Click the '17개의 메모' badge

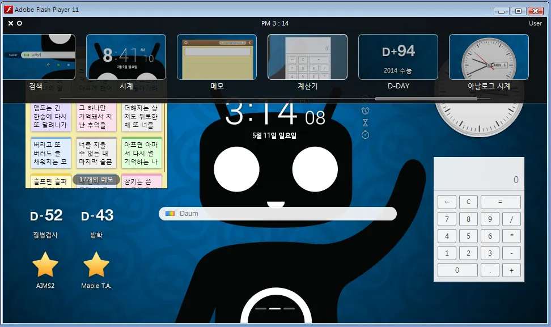[96, 180]
